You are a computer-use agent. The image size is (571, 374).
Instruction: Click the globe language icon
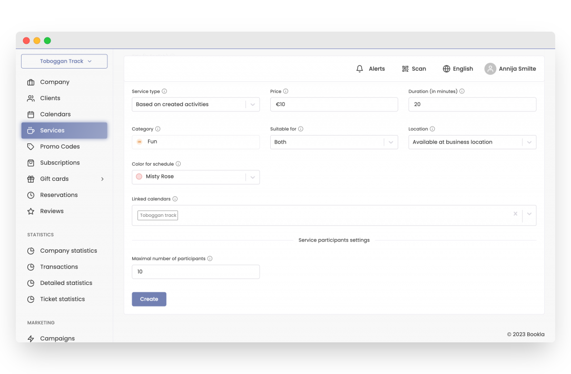click(x=446, y=69)
